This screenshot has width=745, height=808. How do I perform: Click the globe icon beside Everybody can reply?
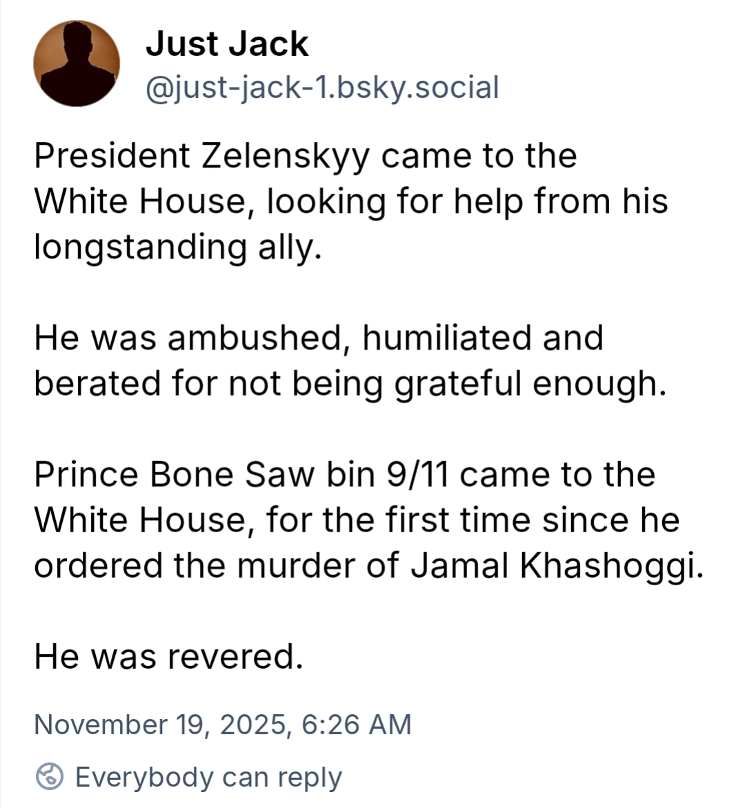pyautogui.click(x=50, y=777)
